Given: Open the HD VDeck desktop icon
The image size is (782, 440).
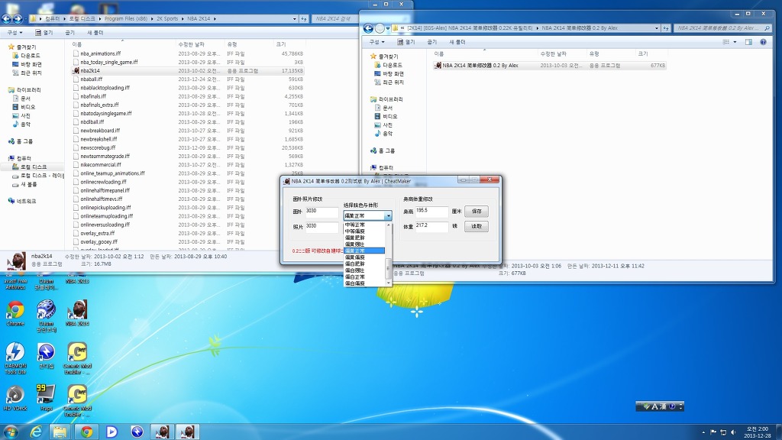Looking at the screenshot, I should (x=15, y=394).
